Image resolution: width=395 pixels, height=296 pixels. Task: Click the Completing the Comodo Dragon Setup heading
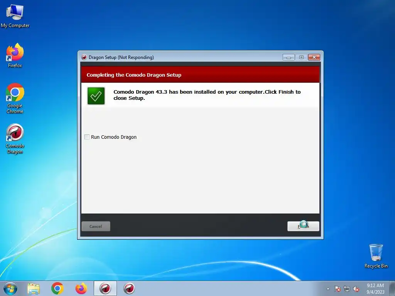[134, 75]
